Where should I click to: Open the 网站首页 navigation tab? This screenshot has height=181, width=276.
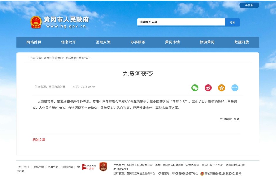(34, 42)
